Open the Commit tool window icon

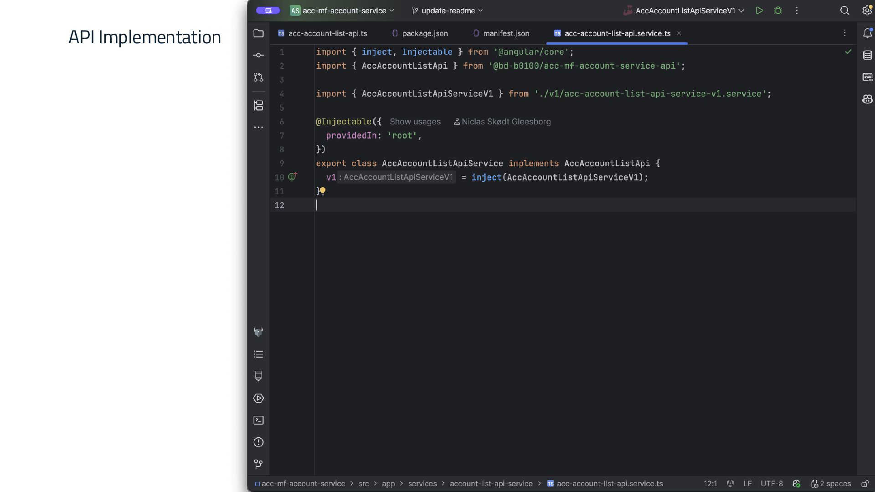click(258, 55)
